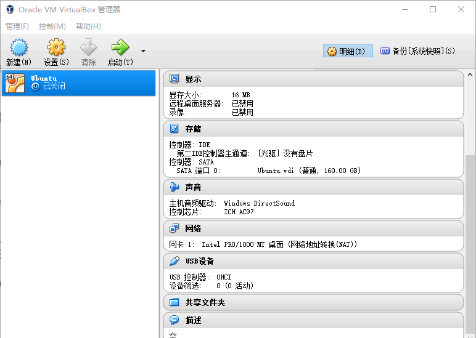Screen dimensions: 476x338
Task: Click the 清除 (Discard) arrow icon
Action: tap(88, 47)
